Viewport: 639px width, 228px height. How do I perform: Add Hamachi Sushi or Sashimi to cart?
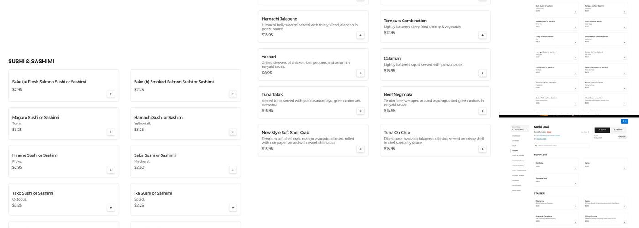point(233,132)
